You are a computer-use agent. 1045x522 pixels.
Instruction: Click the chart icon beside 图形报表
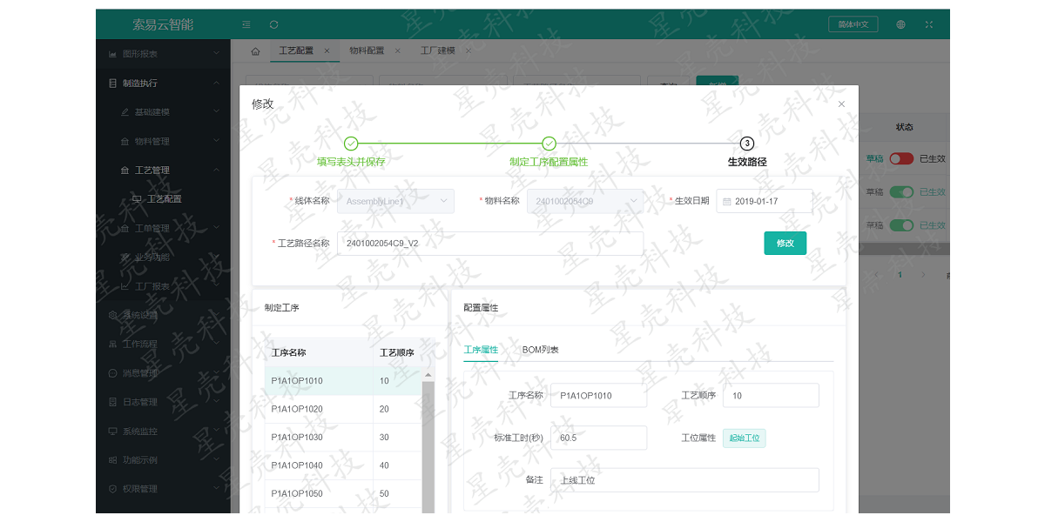pyautogui.click(x=112, y=54)
